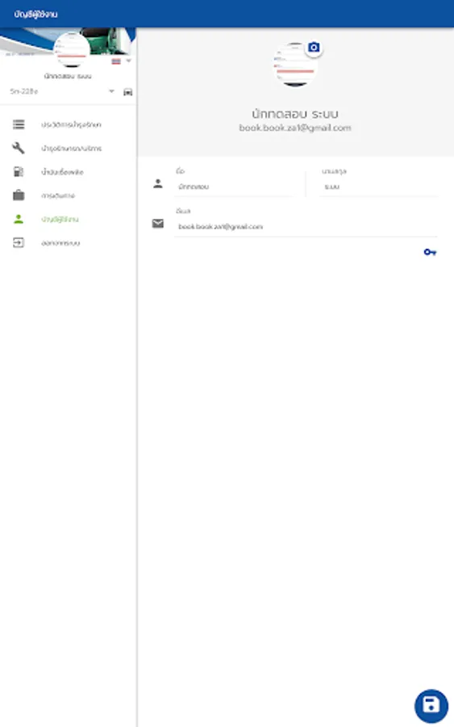Click the envelope icon beside email field
Image resolution: width=454 pixels, height=727 pixels.
[x=158, y=224]
